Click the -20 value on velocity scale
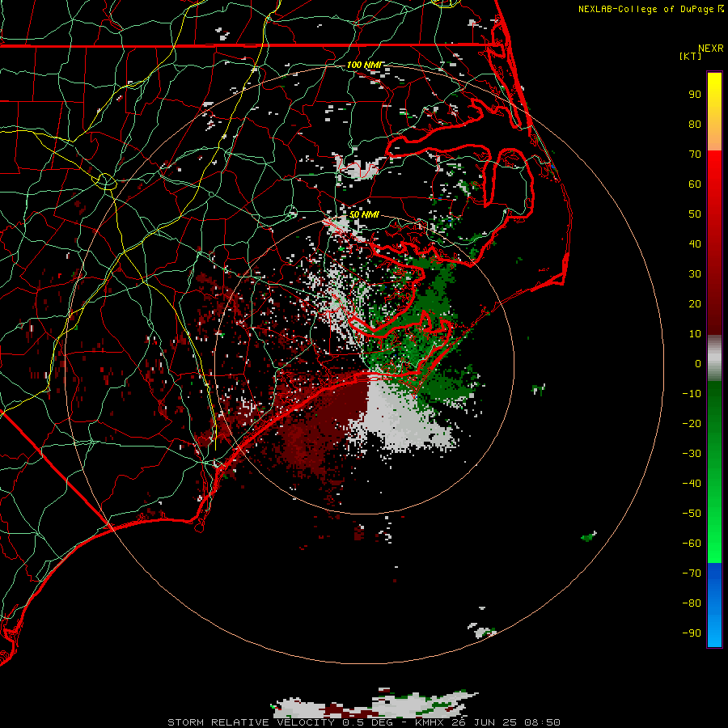This screenshot has width=728, height=728. [692, 424]
